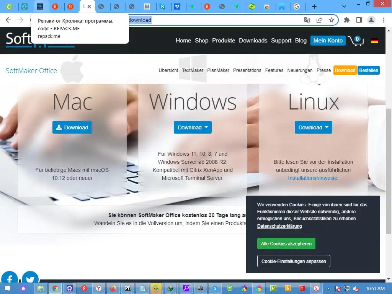Open green PlanMaker P taskbar icon
This screenshot has height=294, width=392.
coord(273,289)
